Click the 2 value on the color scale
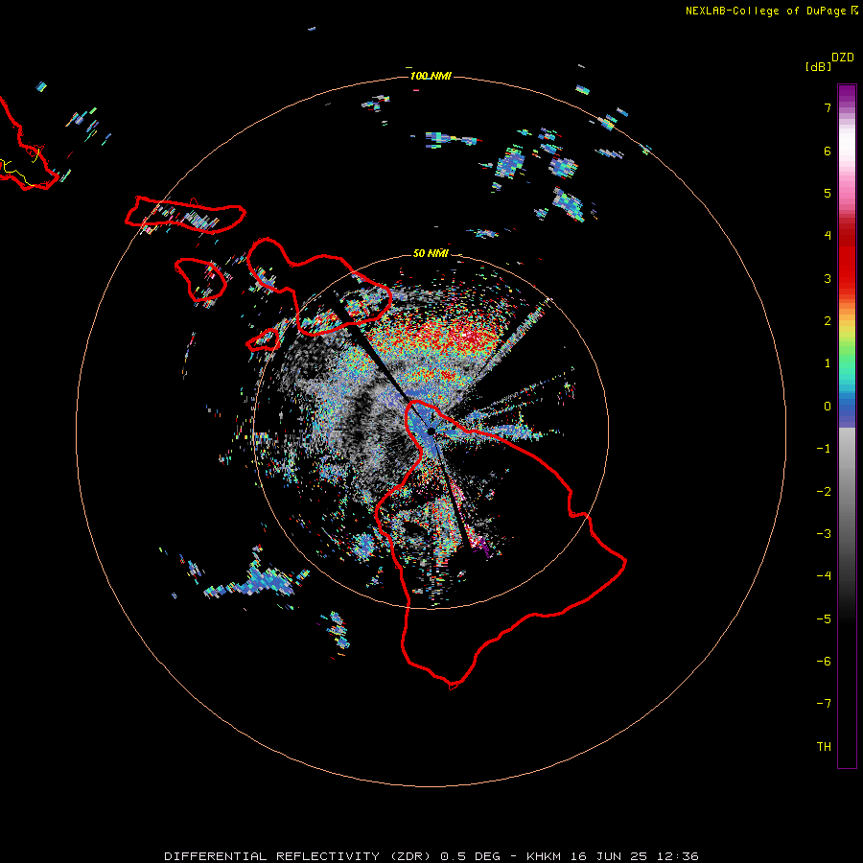This screenshot has height=863, width=863. pyautogui.click(x=828, y=321)
